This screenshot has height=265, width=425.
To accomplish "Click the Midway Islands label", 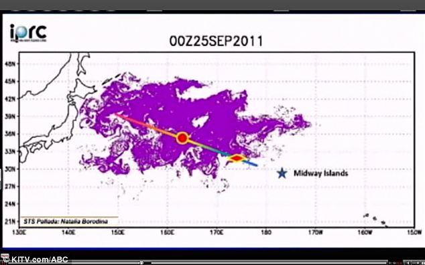I will (321, 173).
